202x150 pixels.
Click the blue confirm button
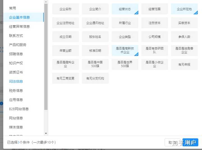(x=190, y=142)
